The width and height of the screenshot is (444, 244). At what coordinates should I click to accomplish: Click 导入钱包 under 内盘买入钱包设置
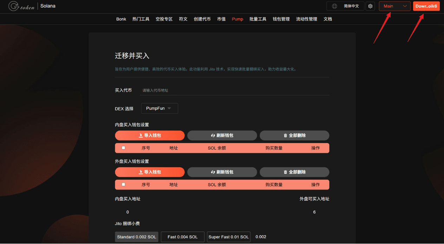(x=150, y=136)
